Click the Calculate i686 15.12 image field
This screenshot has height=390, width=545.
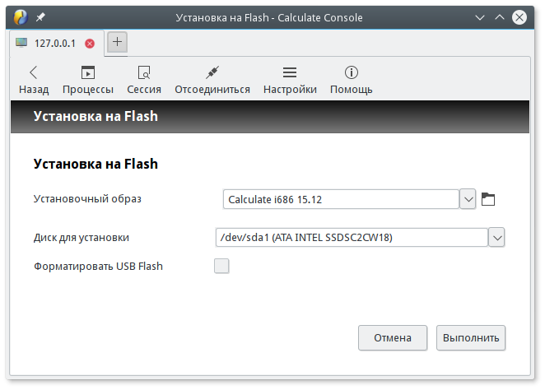(x=341, y=199)
